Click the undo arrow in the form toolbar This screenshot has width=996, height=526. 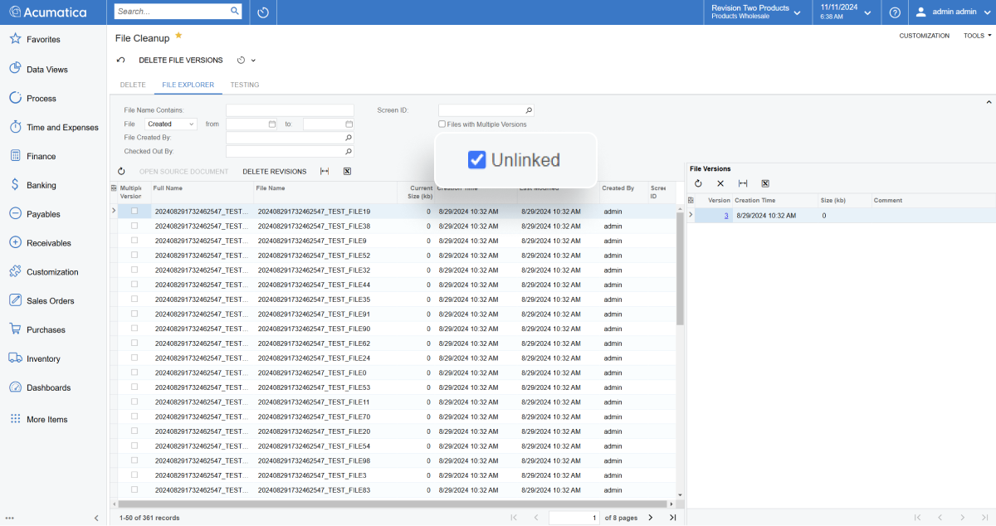(121, 60)
